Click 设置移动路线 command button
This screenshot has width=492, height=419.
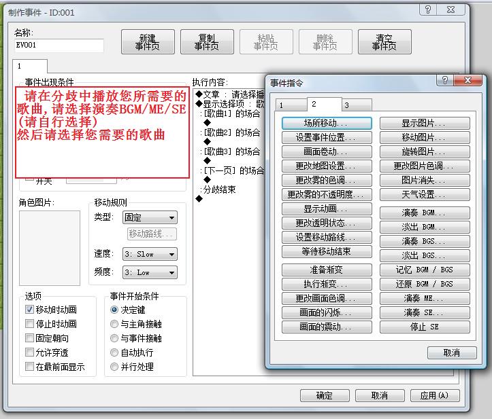coord(327,238)
